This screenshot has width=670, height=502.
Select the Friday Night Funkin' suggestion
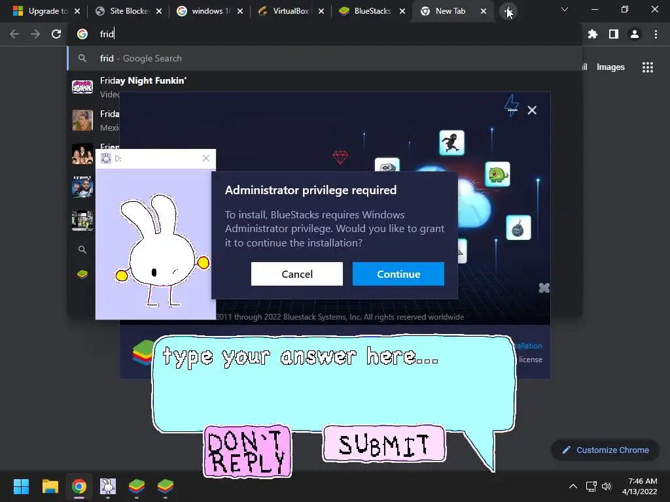[x=325, y=87]
